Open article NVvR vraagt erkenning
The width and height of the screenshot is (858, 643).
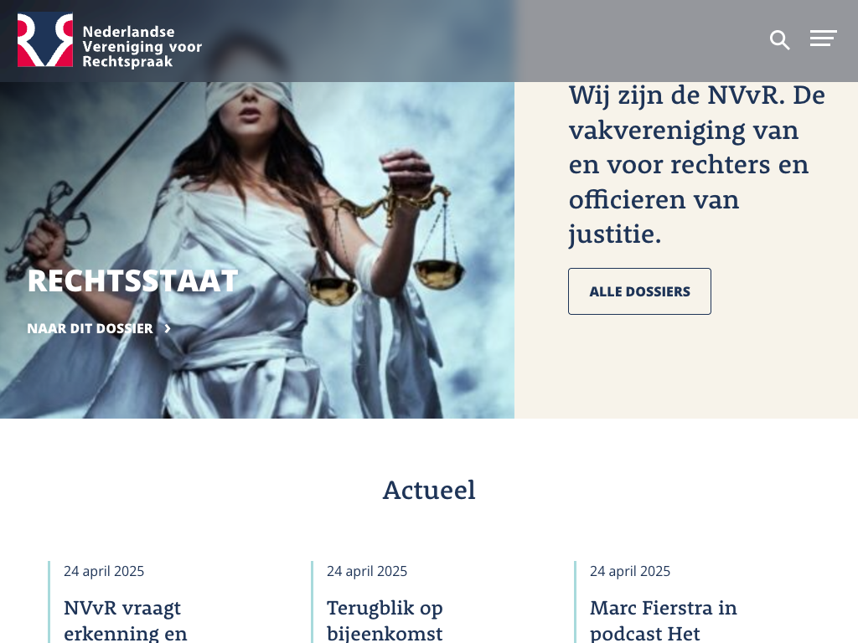coord(126,620)
